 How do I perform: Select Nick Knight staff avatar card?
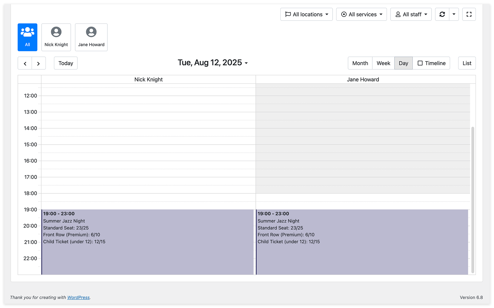[x=56, y=37]
